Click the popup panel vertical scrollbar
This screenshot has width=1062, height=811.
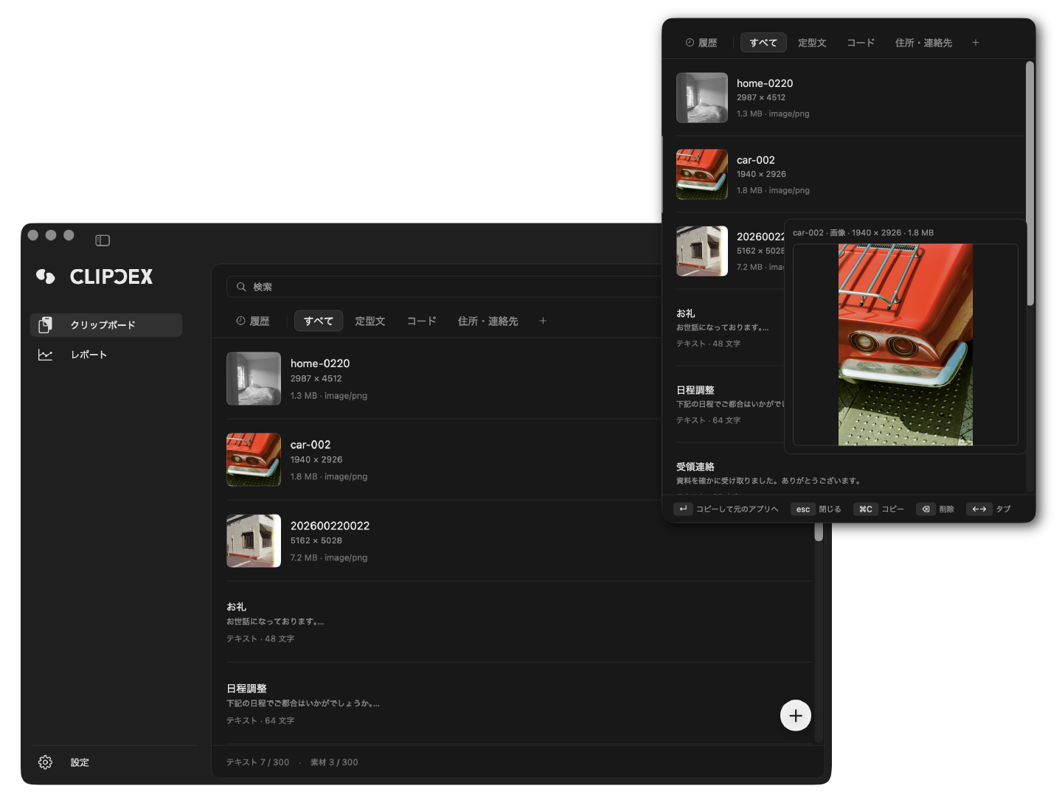point(1030,183)
